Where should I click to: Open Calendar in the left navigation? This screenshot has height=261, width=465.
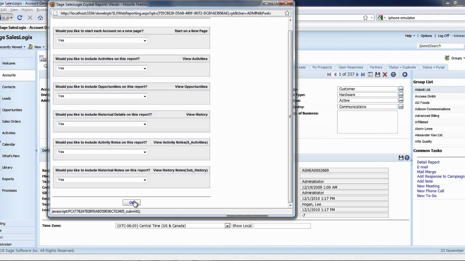9,144
